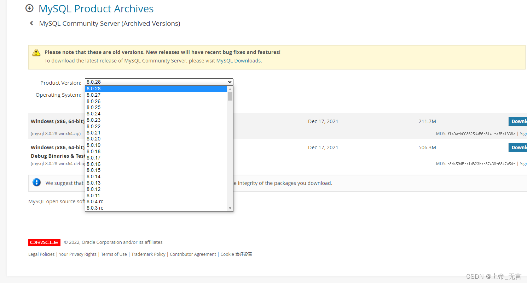The image size is (527, 283).
Task: Select the 8.0.14 version entry
Action: [x=156, y=176]
